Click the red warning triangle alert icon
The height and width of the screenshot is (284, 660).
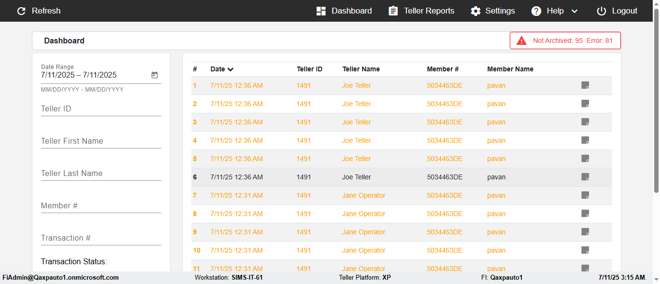click(x=521, y=41)
